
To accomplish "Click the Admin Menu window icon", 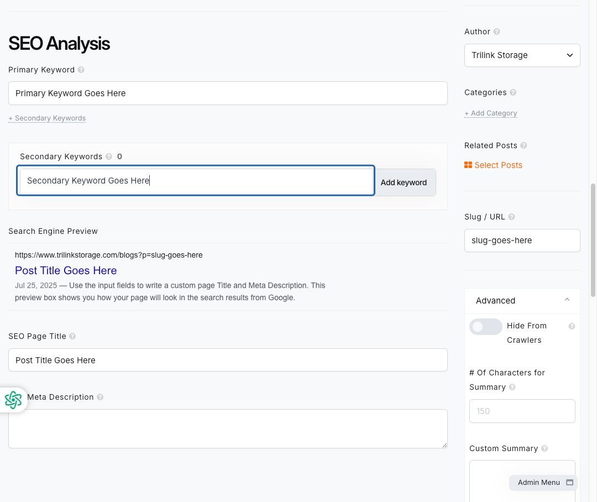I will point(569,483).
